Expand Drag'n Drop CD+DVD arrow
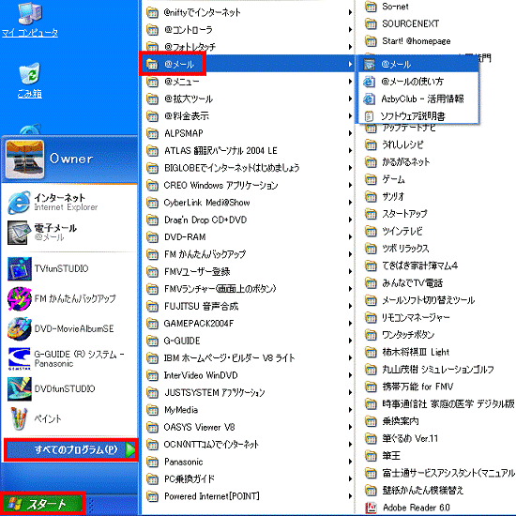The width and height of the screenshot is (516, 516). [350, 220]
